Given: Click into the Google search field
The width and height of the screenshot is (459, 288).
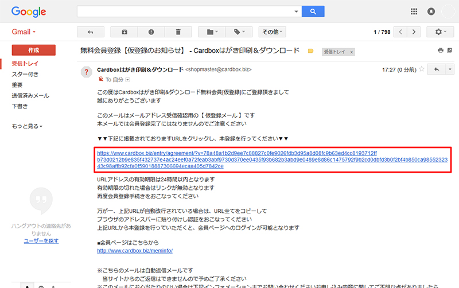Looking at the screenshot, I should [x=185, y=11].
